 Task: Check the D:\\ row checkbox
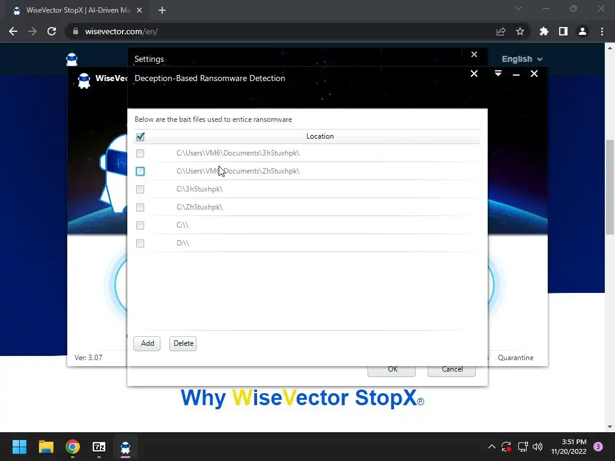tap(140, 244)
